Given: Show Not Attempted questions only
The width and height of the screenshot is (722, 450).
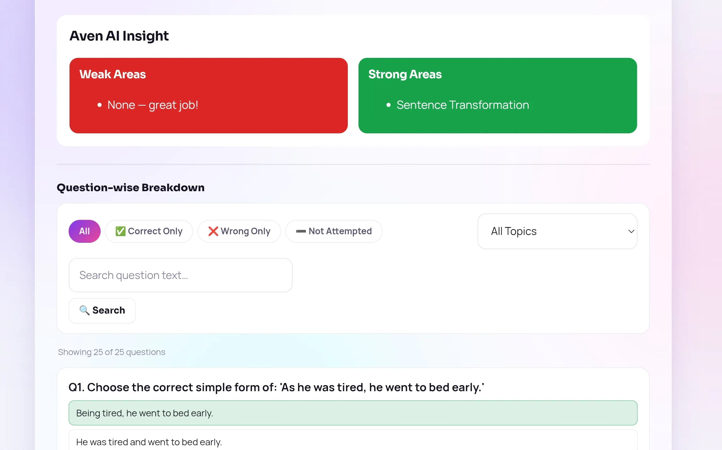Looking at the screenshot, I should tap(334, 231).
